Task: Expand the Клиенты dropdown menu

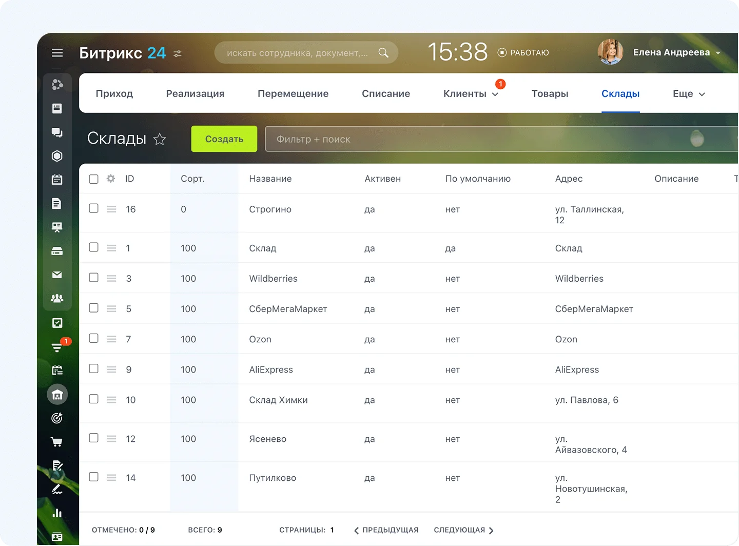Action: tap(471, 94)
